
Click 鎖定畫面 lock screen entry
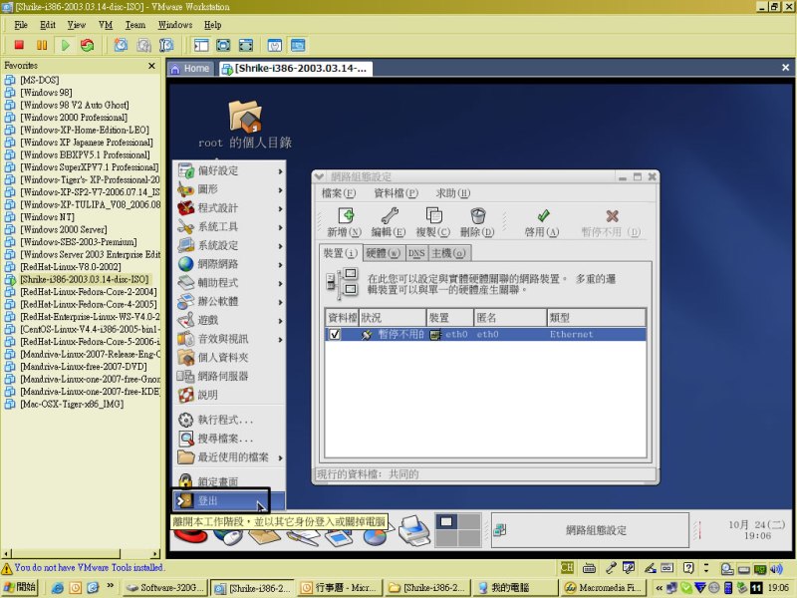point(229,481)
